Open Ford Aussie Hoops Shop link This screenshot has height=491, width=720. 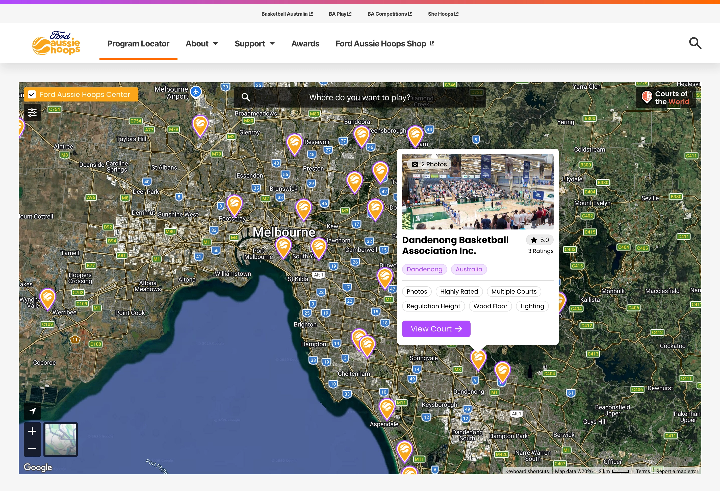point(385,44)
